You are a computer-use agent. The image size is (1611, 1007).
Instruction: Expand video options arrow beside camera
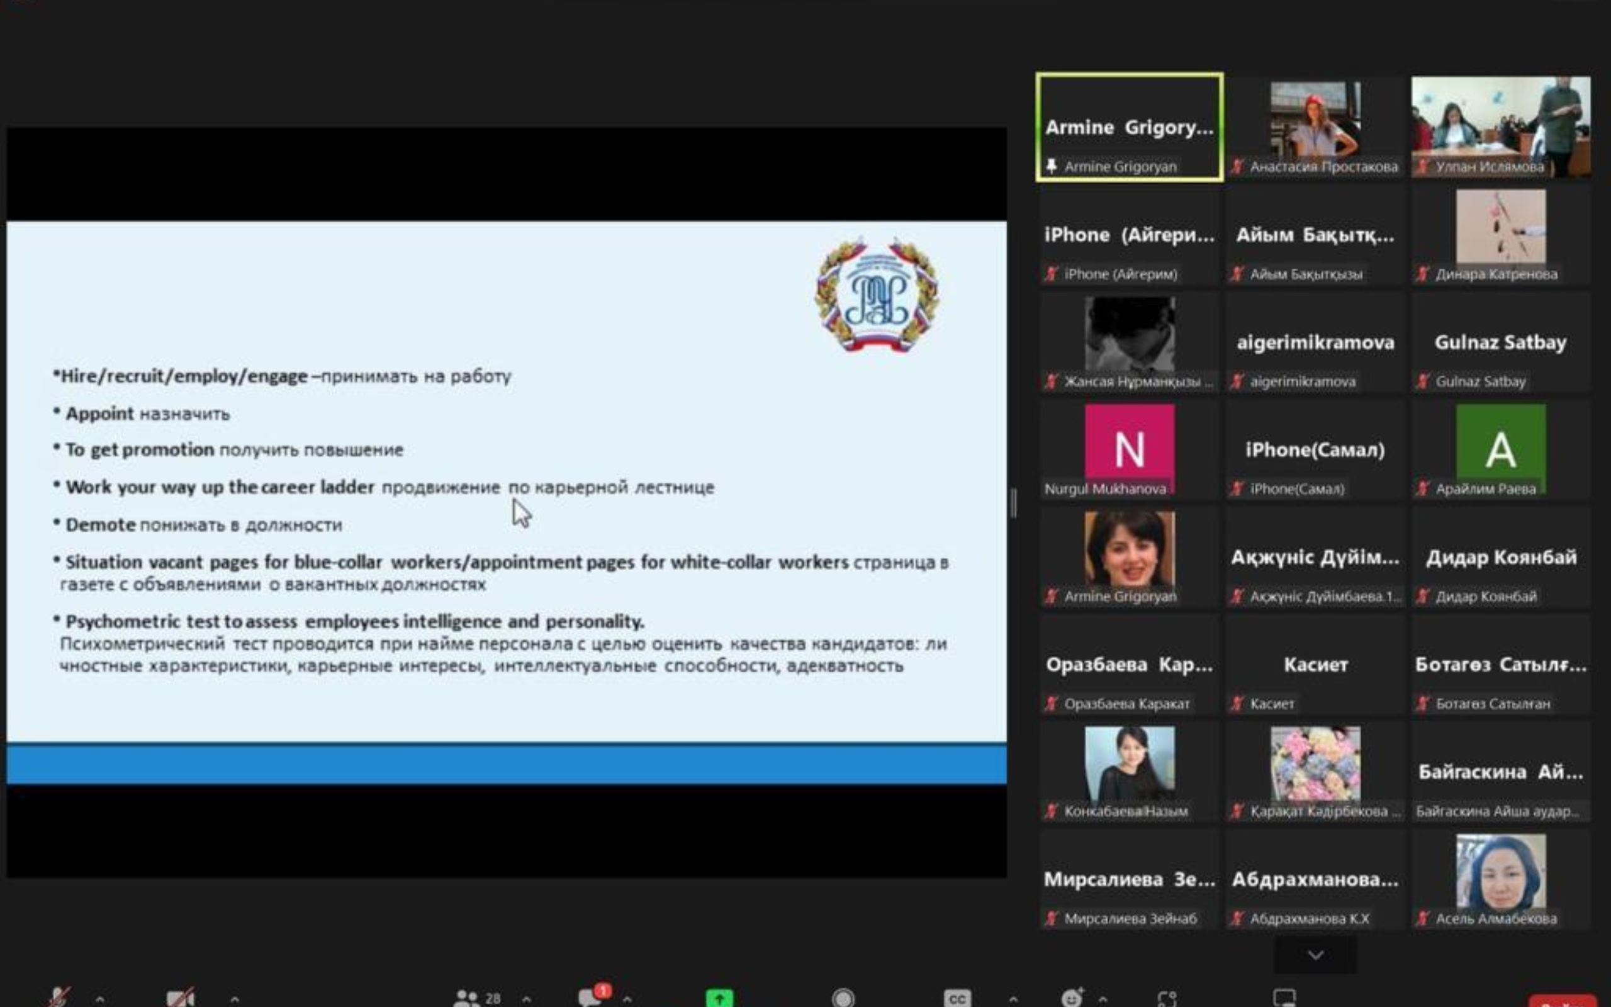234,998
